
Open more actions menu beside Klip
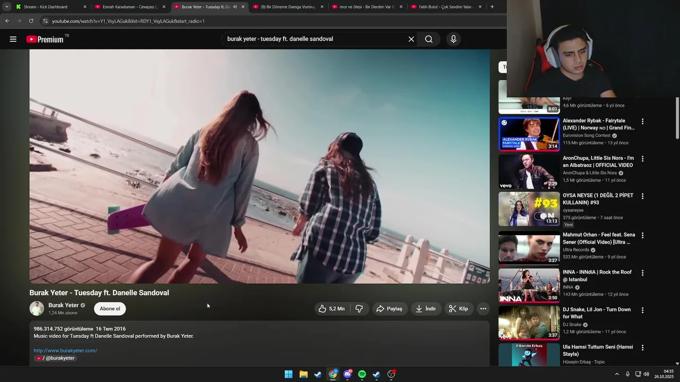click(483, 309)
